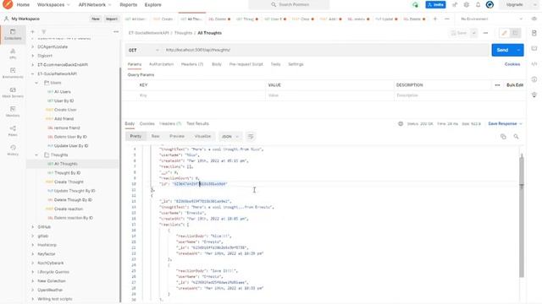Open the collections panel three-dots options
Image resolution: width=542 pixels, height=304 pixels.
click(x=116, y=32)
